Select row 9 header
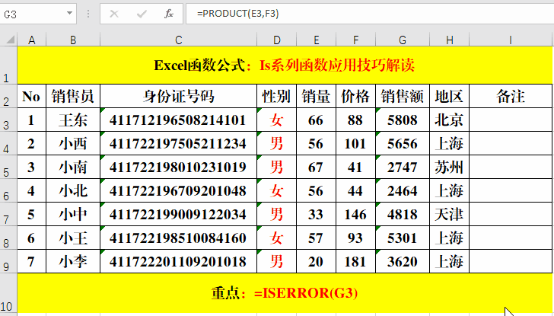554x316 pixels. (x=8, y=262)
